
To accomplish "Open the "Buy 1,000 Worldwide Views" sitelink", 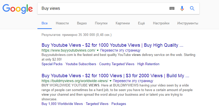I will click(62, 104).
